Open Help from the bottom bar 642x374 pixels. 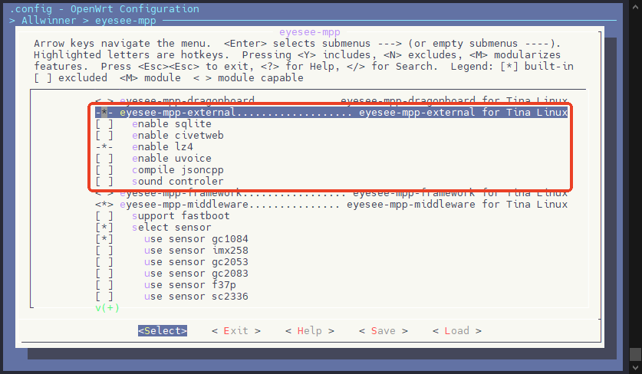click(310, 330)
